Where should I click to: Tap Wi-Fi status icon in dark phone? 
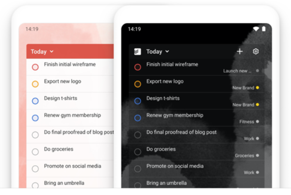tap(256, 29)
